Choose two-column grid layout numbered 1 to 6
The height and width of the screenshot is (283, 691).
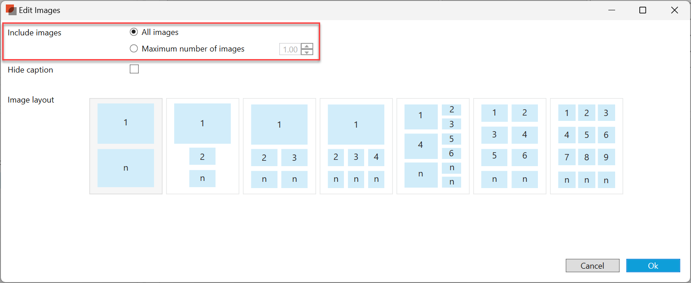point(510,146)
